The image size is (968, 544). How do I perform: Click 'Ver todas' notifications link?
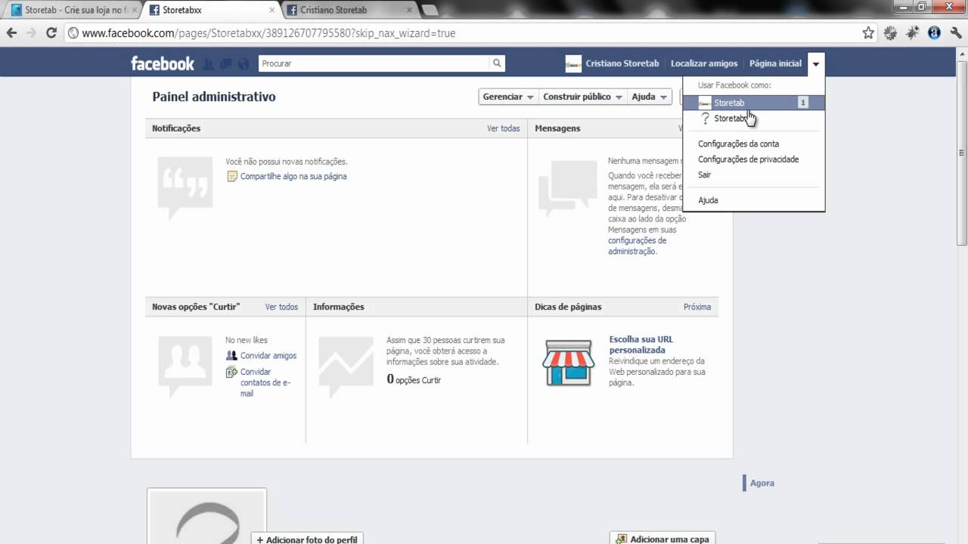tap(504, 128)
